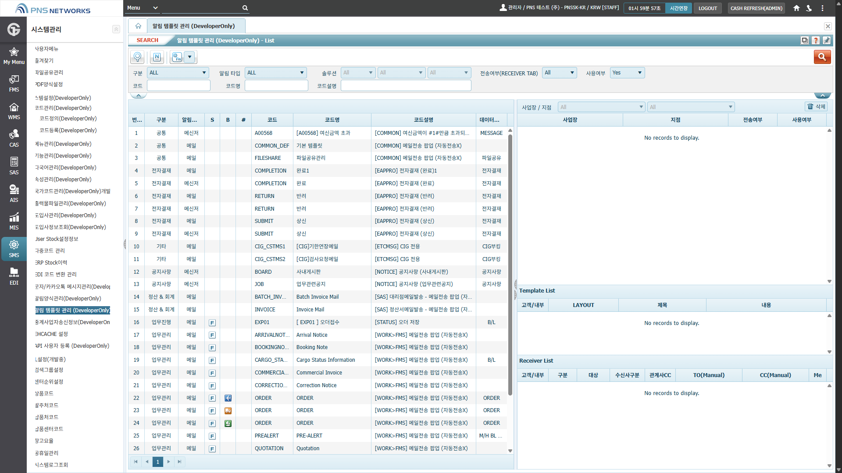Viewport: 842px width, 473px height.
Task: Select the FILESHARE code cell
Action: coord(272,158)
